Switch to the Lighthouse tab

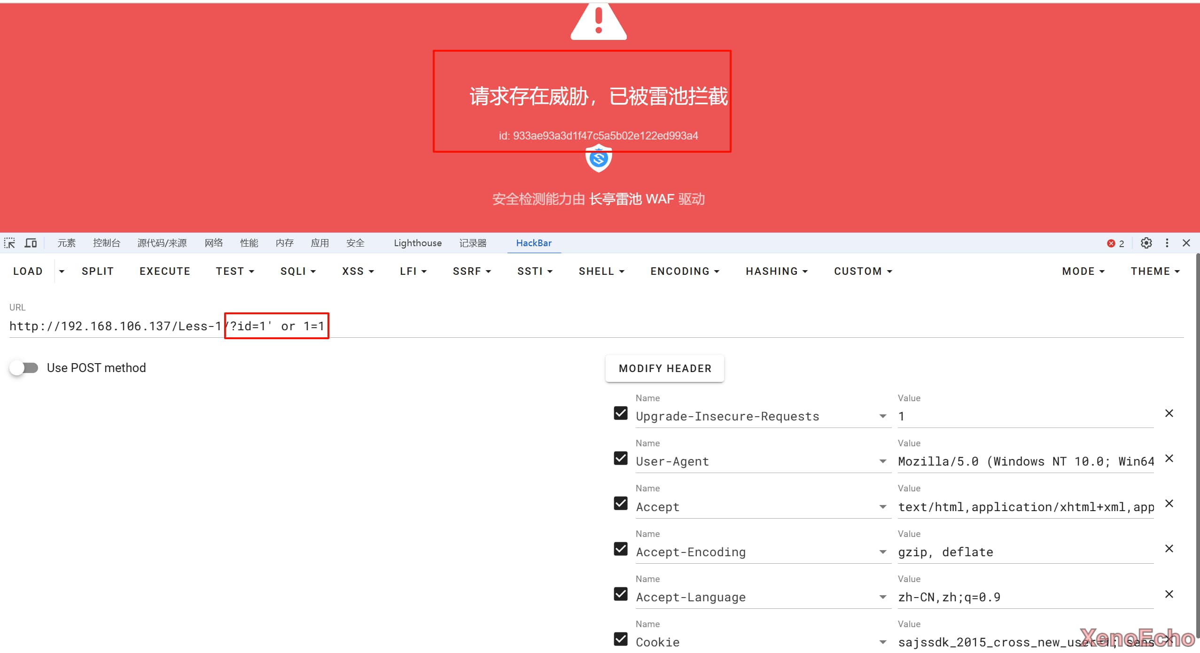[x=417, y=243]
